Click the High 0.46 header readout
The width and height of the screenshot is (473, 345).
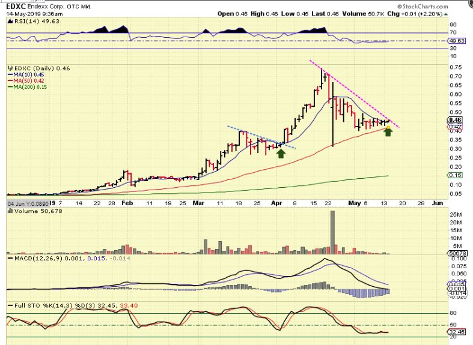pyautogui.click(x=264, y=14)
